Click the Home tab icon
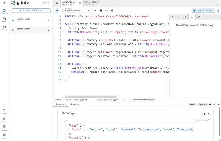The image size is (221, 141). coord(57,3)
